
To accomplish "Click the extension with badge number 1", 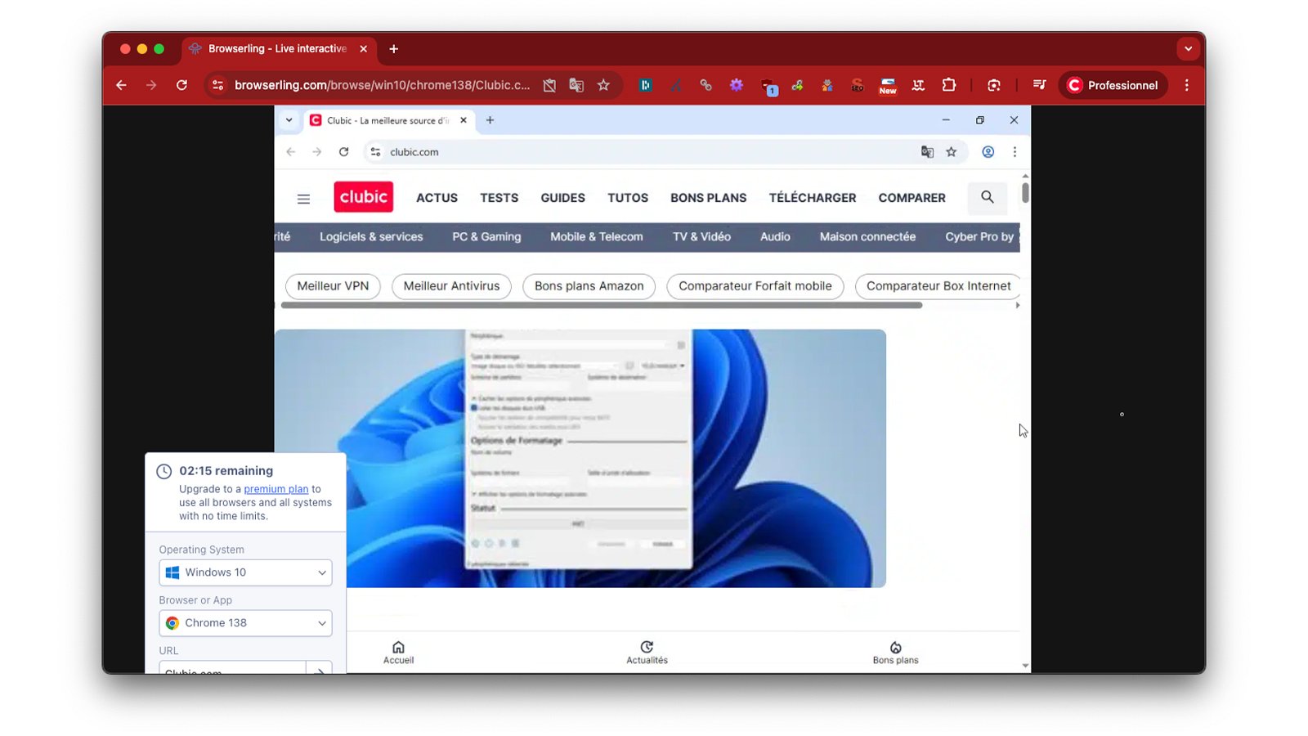I will tap(768, 87).
